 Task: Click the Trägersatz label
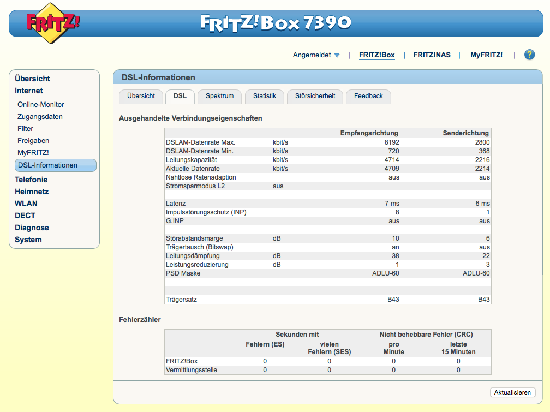pyautogui.click(x=181, y=300)
